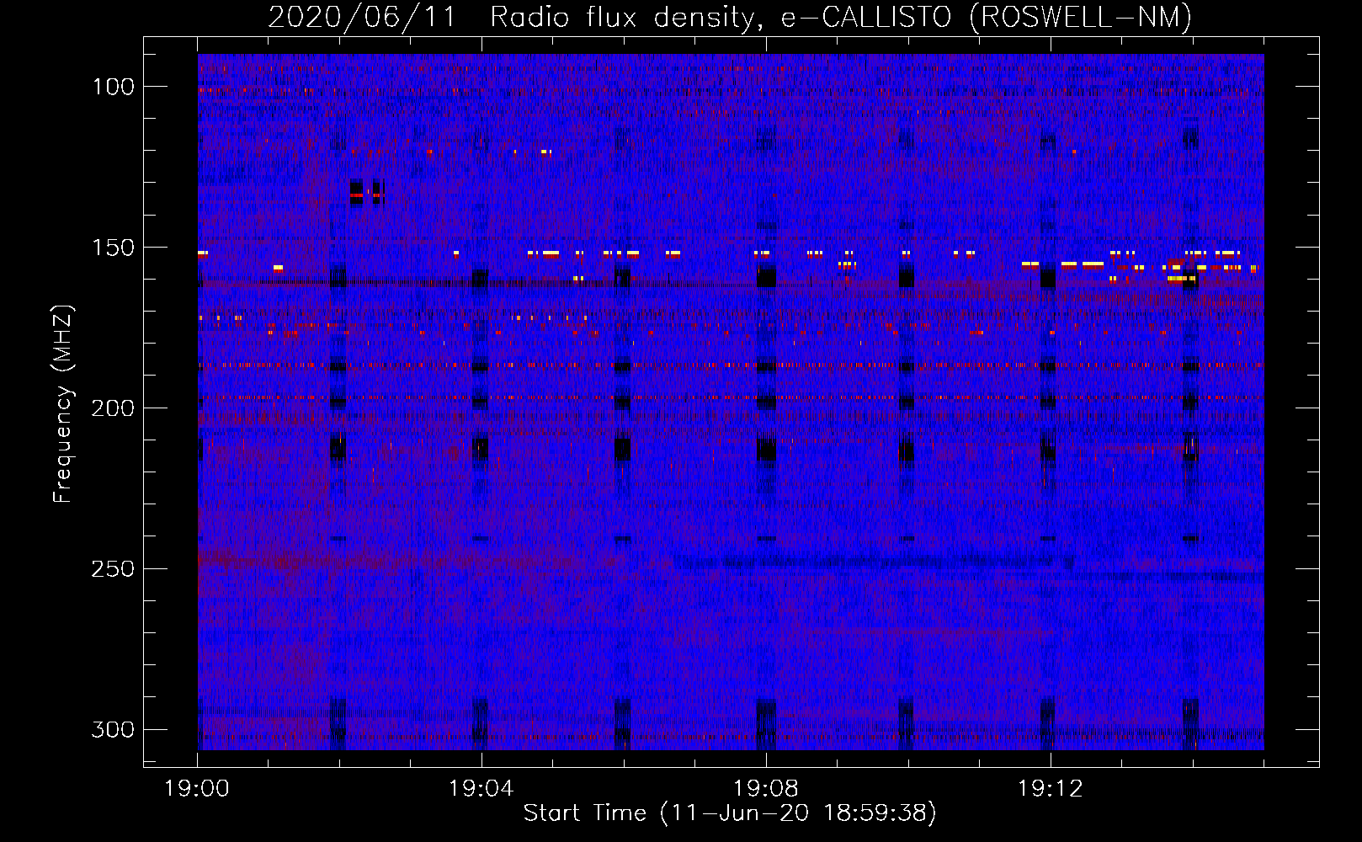Click the 19:00 time tick label
This screenshot has height=842, width=1362.
[x=197, y=789]
